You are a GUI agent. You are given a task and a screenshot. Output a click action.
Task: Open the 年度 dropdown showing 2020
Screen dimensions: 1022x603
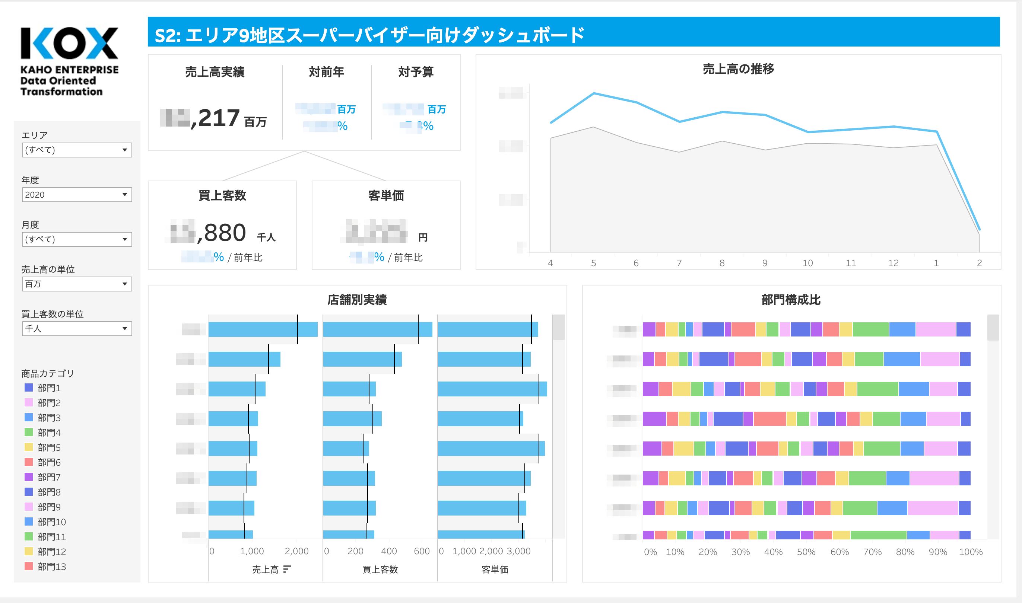[x=76, y=195]
